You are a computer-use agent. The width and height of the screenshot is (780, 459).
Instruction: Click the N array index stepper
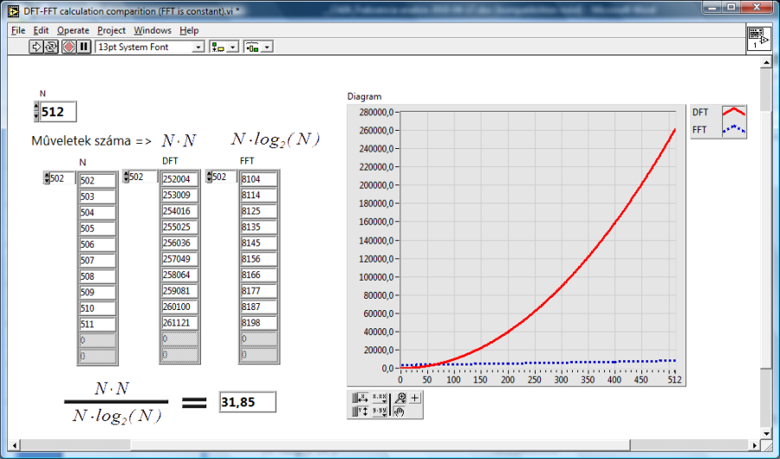47,178
